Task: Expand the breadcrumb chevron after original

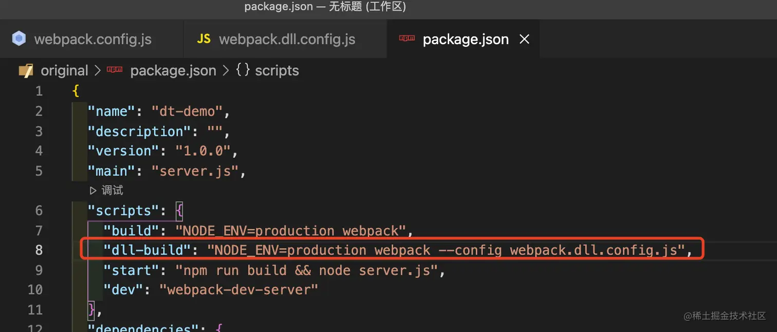Action: tap(98, 70)
